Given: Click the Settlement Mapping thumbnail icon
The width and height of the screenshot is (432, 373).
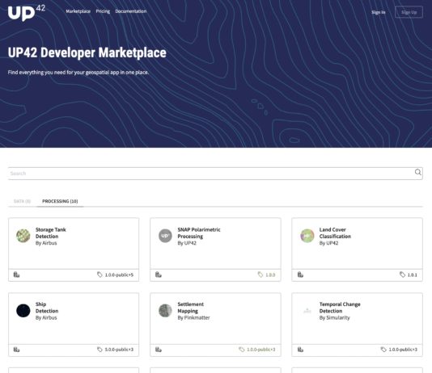Looking at the screenshot, I should pyautogui.click(x=165, y=311).
